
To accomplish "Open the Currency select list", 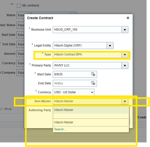I will pos(74,92).
